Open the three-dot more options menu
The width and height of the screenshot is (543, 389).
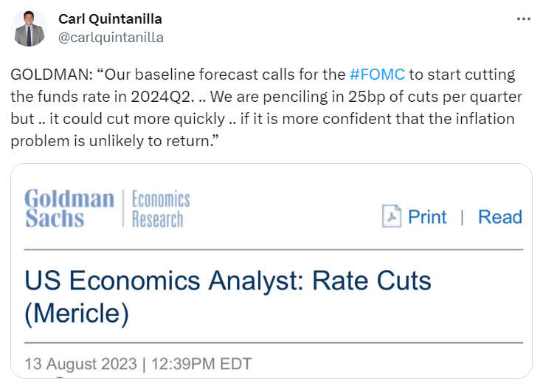pyautogui.click(x=523, y=19)
